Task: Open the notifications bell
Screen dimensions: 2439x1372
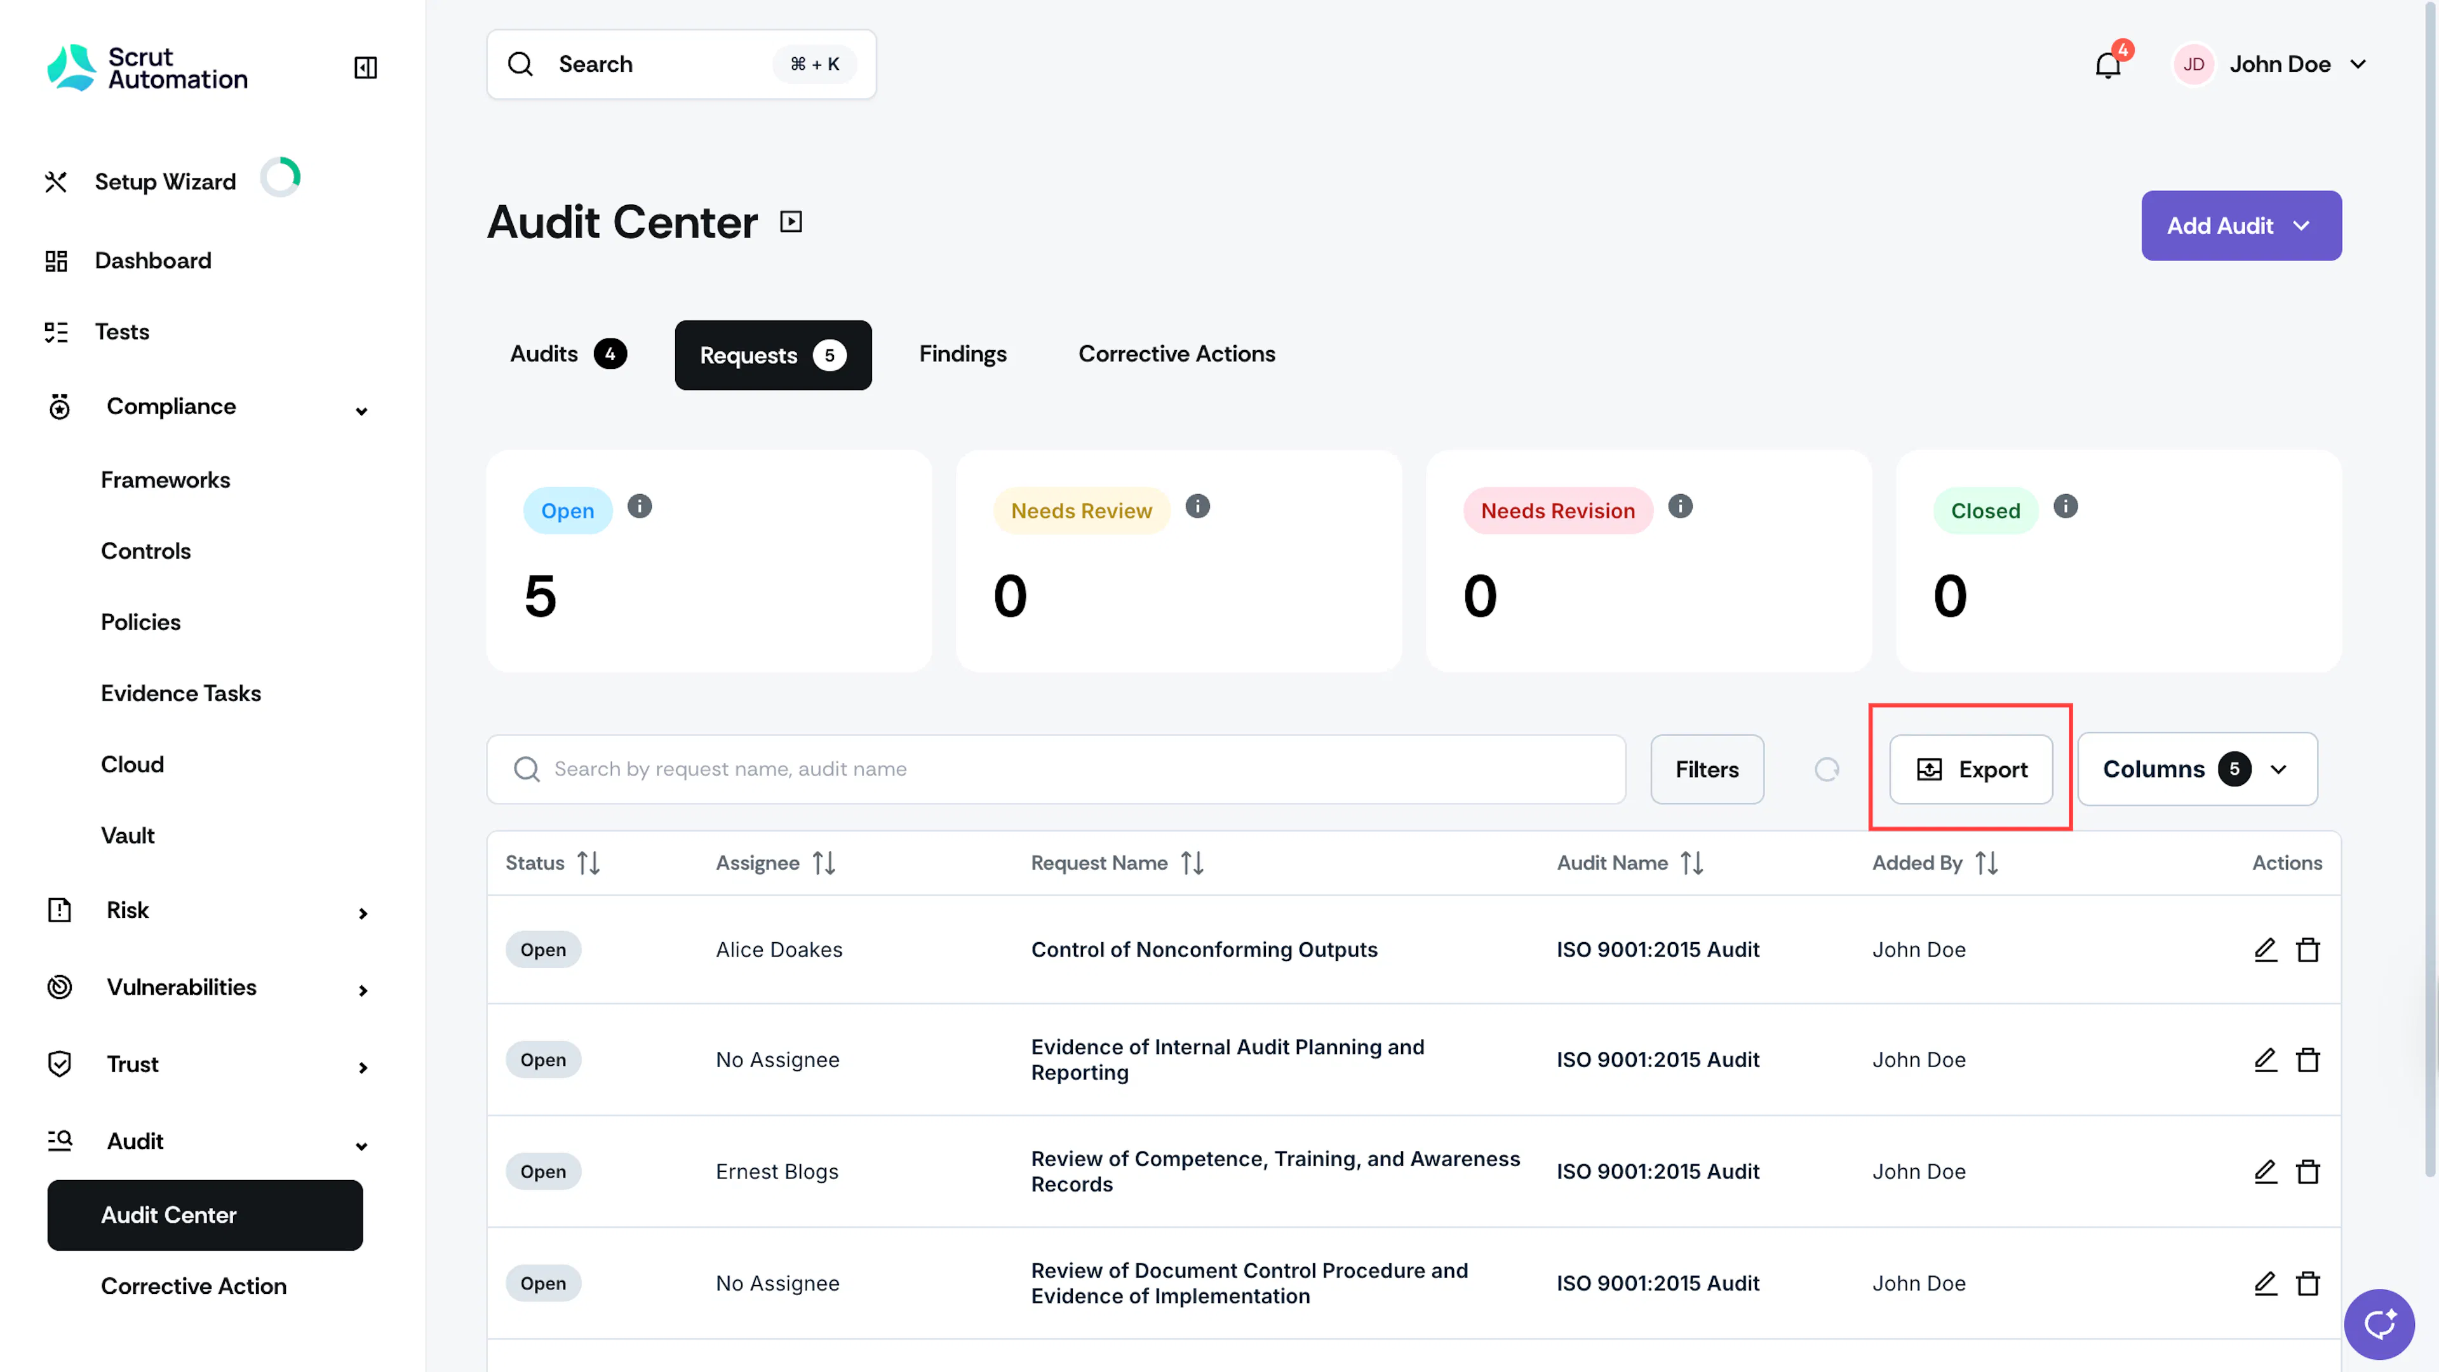Action: point(2107,64)
